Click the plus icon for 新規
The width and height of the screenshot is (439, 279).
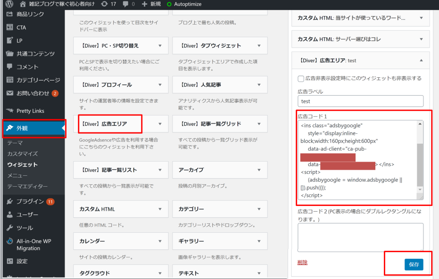pos(144,4)
